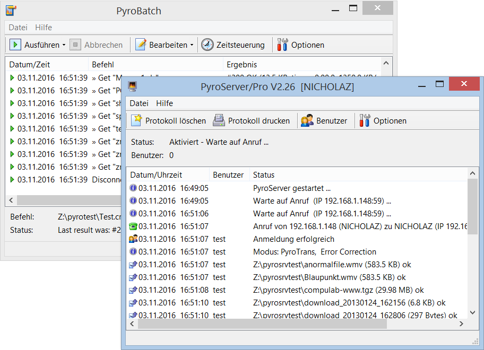The width and height of the screenshot is (484, 350).
Task: Open the Ausführen dropdown arrow
Action: (64, 45)
